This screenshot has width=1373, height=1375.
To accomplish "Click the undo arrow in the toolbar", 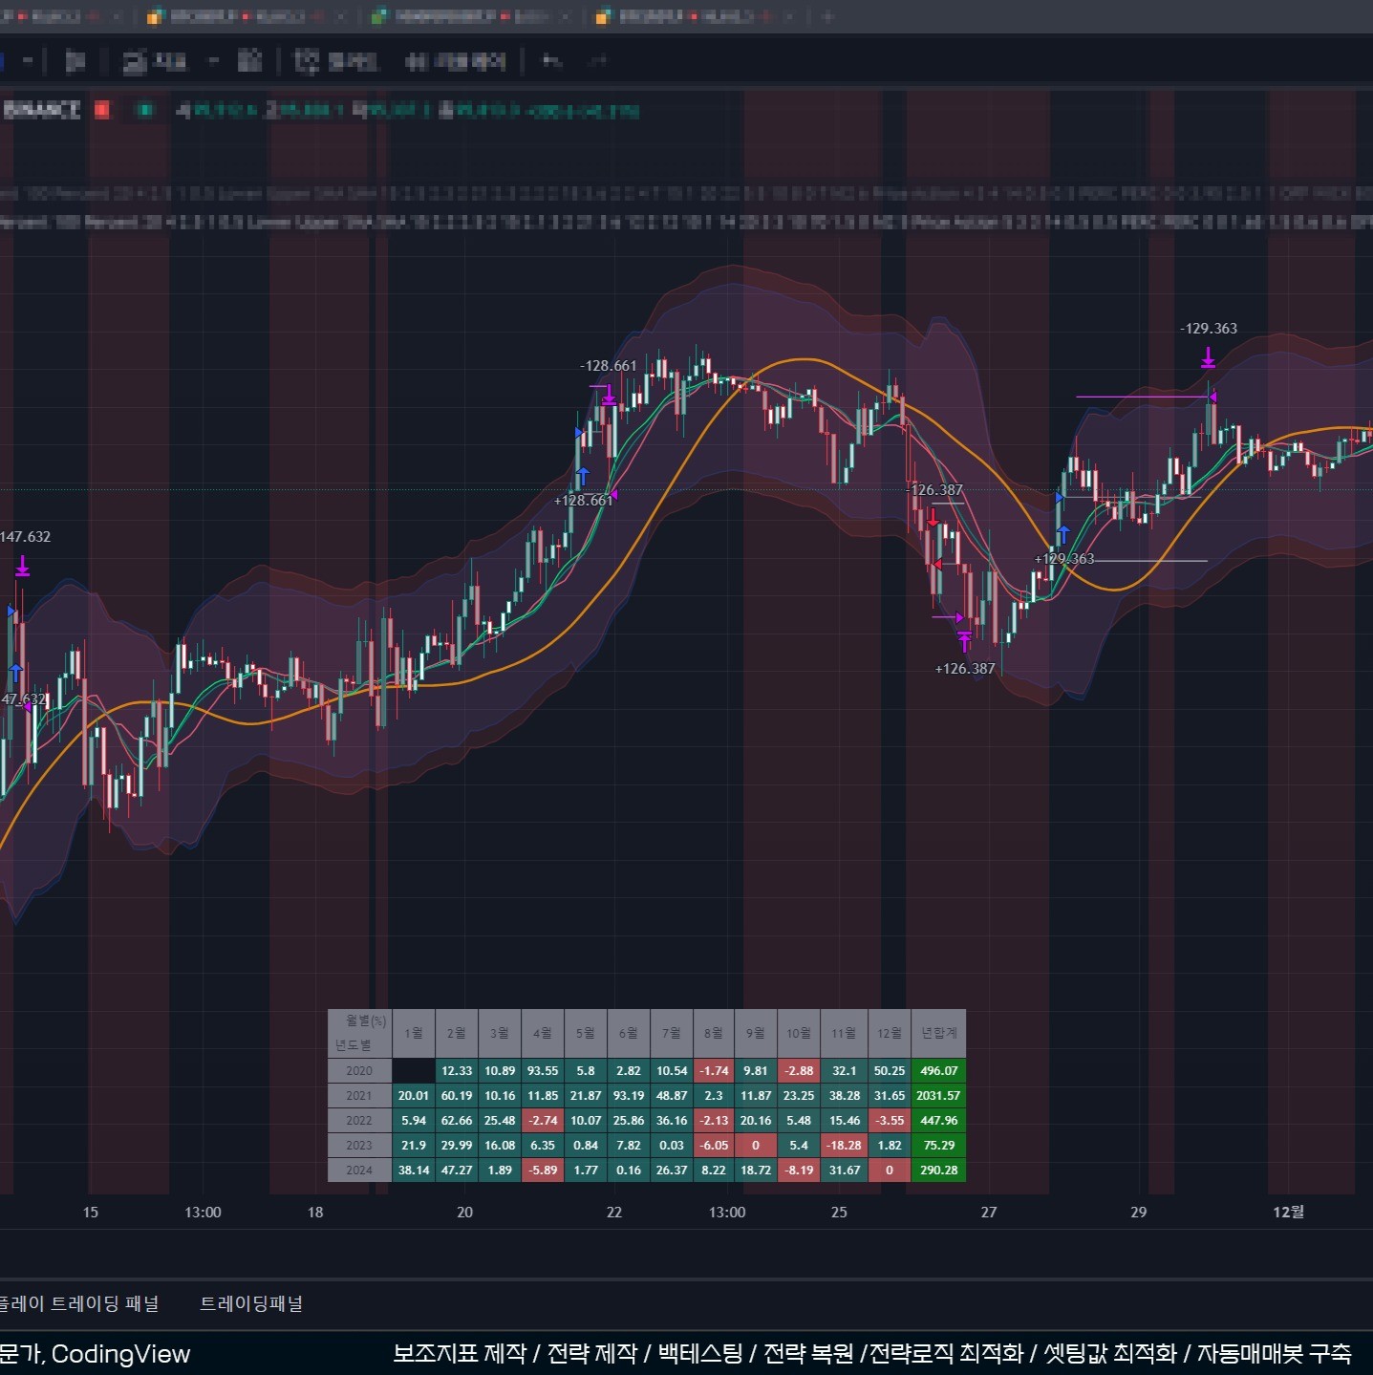I will (x=551, y=62).
